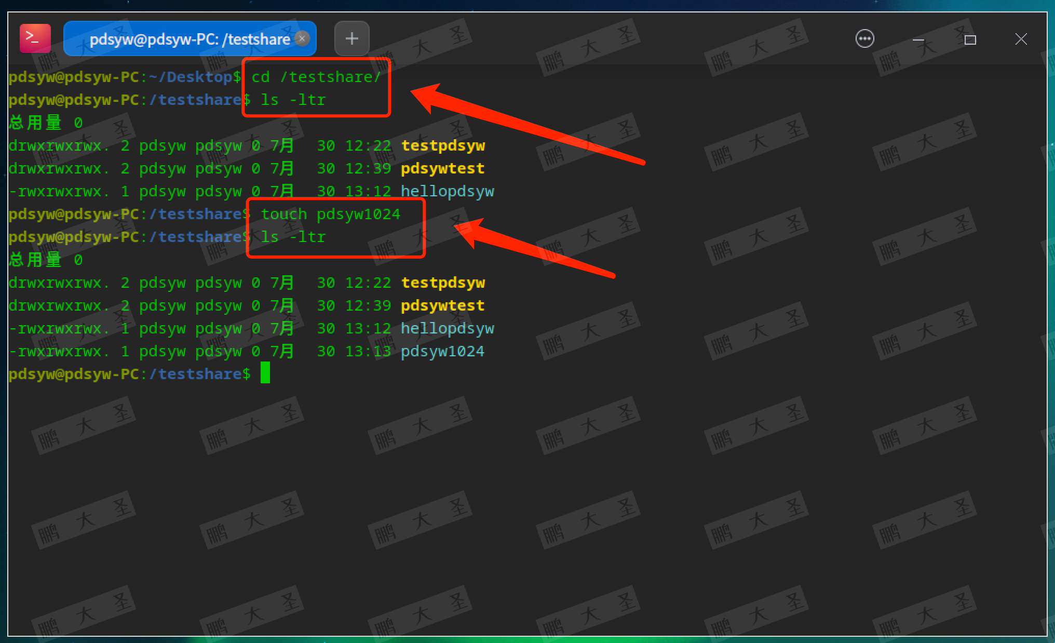Click the first '总用量 0' output line
1055x643 pixels.
click(x=46, y=123)
